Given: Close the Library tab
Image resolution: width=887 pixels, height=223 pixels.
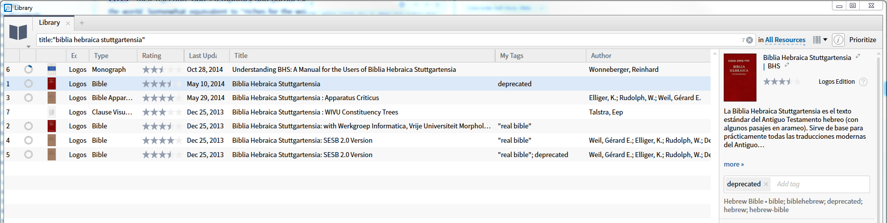Looking at the screenshot, I should [68, 23].
